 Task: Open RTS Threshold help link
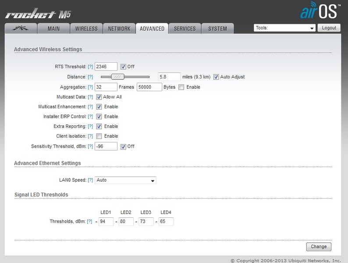point(90,67)
